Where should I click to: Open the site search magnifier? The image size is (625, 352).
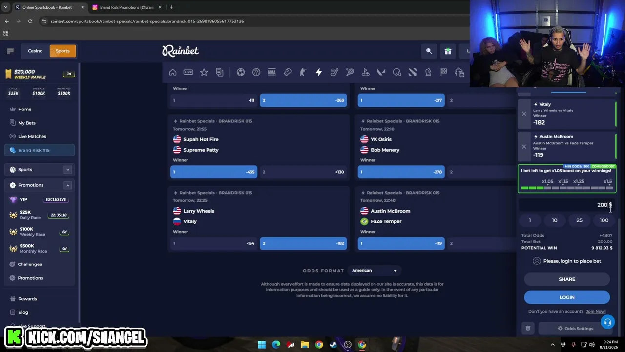(429, 51)
